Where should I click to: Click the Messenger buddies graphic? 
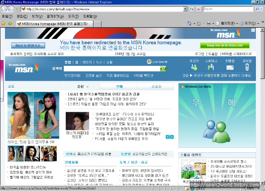217,131
